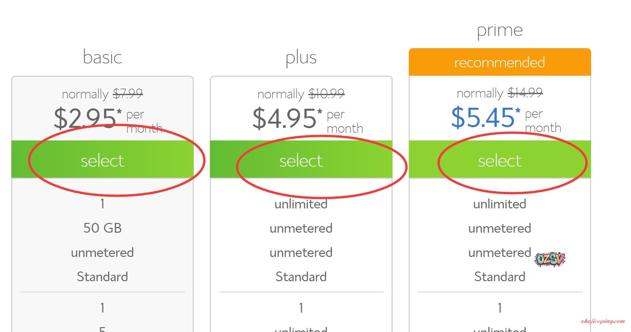
Task: Click Standard in the prime column
Action: 500,277
